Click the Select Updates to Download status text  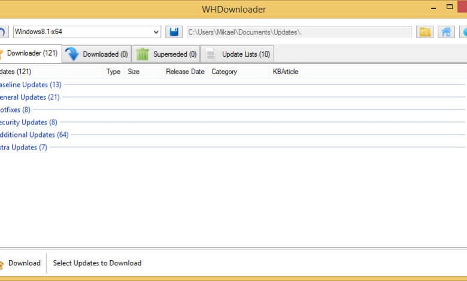click(x=97, y=263)
